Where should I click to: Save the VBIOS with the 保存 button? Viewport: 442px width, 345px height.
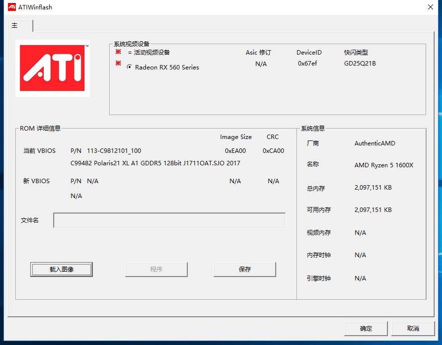[x=245, y=270]
